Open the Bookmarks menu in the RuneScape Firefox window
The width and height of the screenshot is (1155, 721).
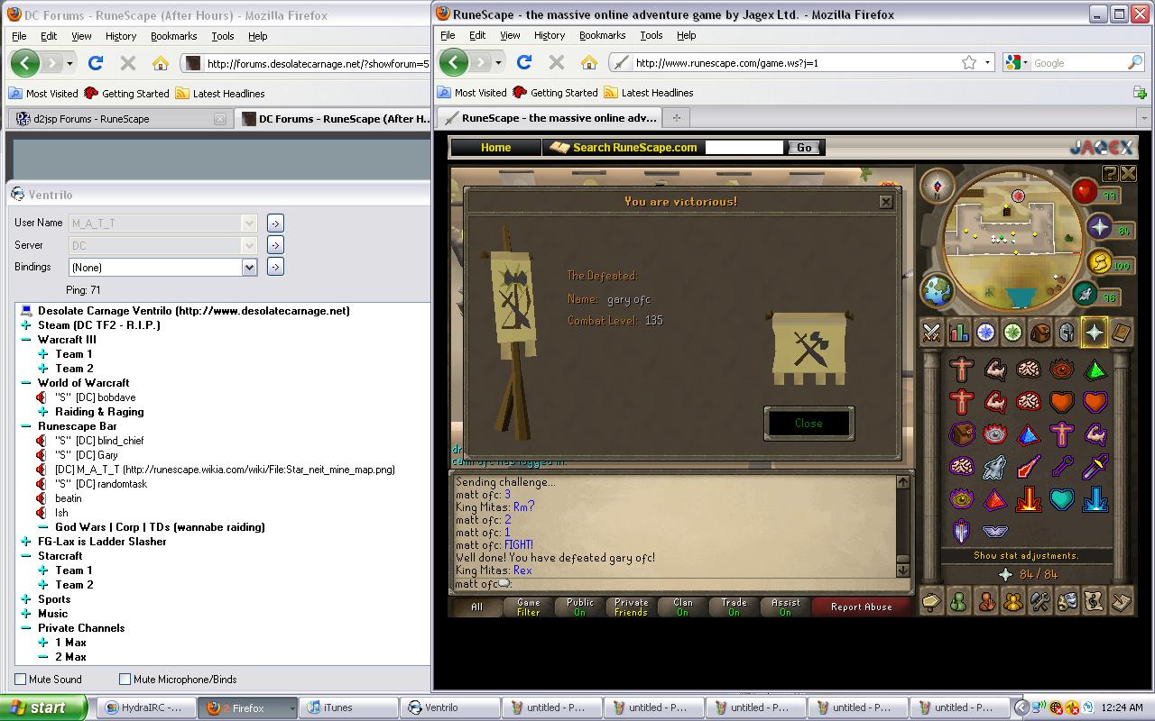pyautogui.click(x=602, y=35)
